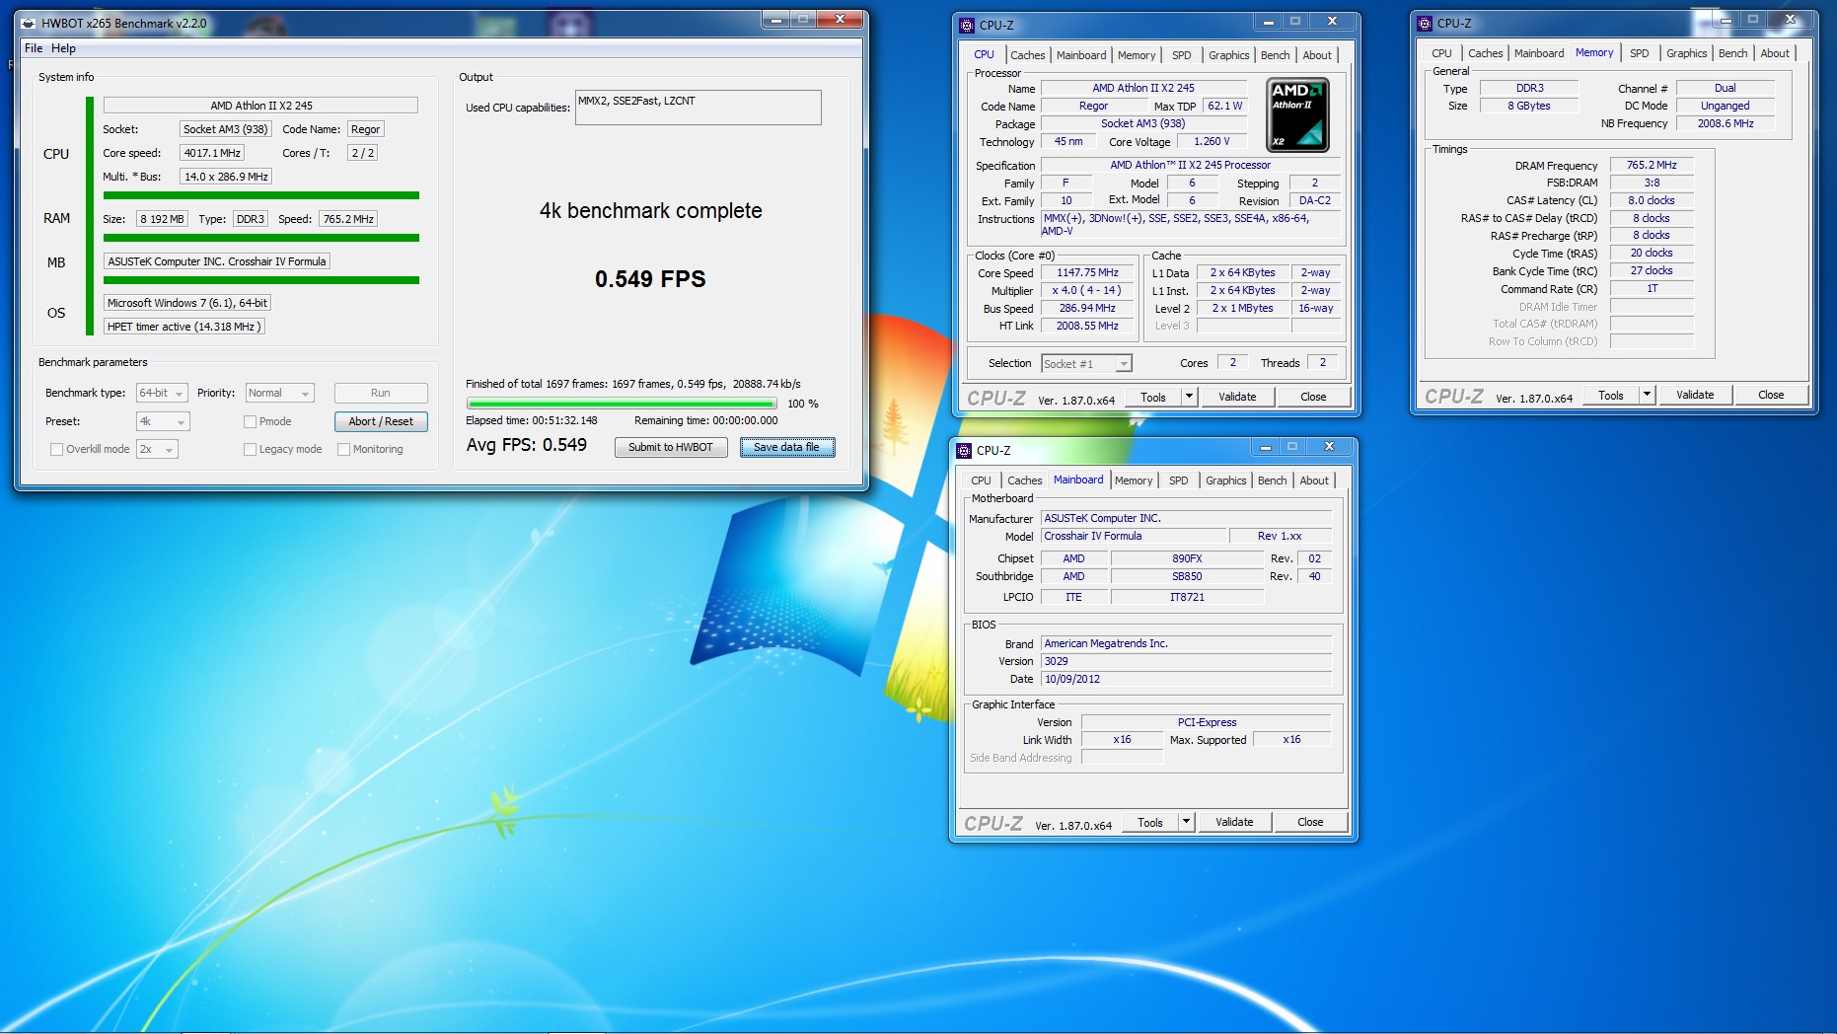Open the Socket #1 selection dropdown
The width and height of the screenshot is (1837, 1034).
click(1086, 363)
